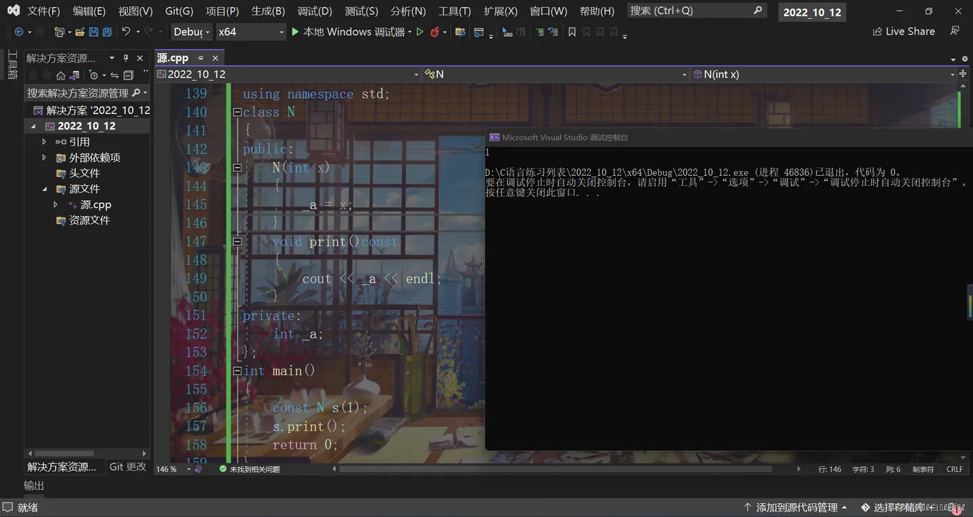Click the CRLF line ending indicator
The image size is (973, 517).
tap(955, 469)
